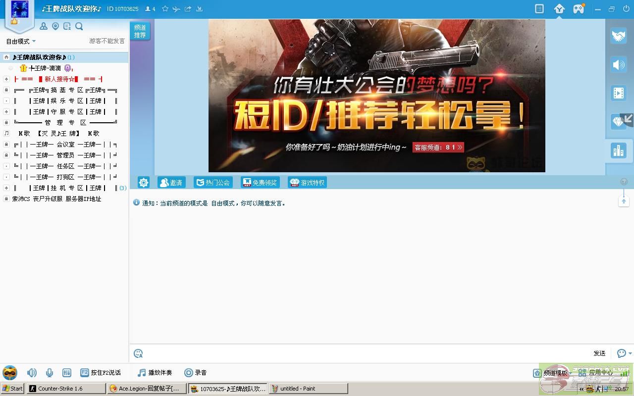Toggle the microphone in bottom toolbar

(x=50, y=373)
